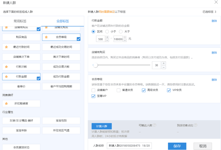Decrease the minimum payment amount with minus
The image size is (221, 150).
[107, 41]
